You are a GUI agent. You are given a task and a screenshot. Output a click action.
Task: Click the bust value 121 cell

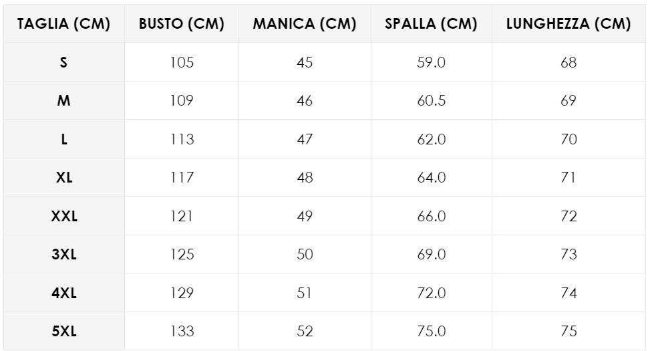tap(182, 216)
